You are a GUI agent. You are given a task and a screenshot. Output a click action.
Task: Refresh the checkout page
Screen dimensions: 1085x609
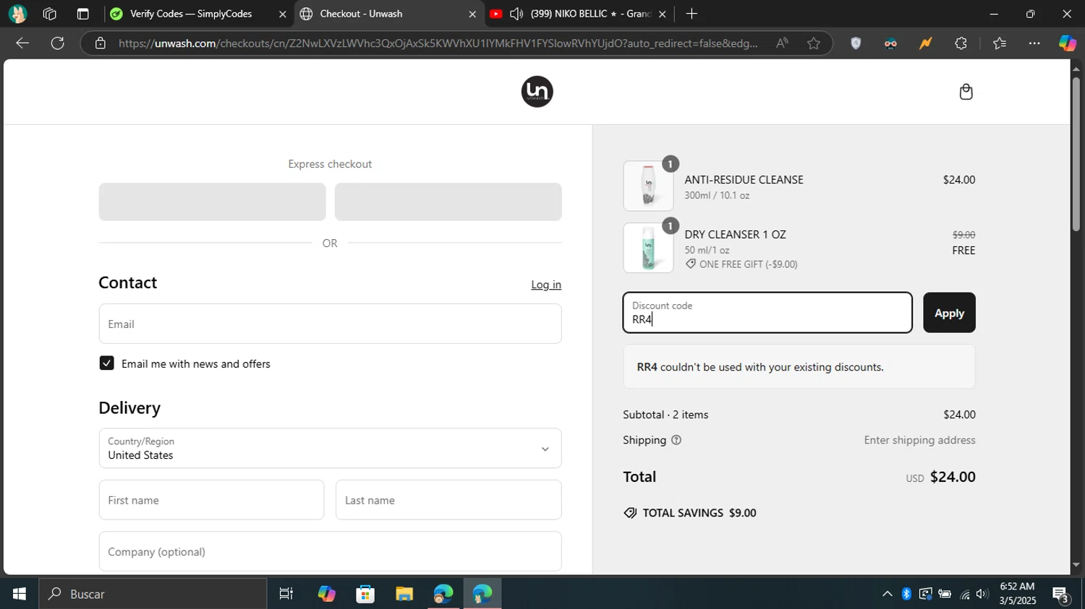click(58, 43)
